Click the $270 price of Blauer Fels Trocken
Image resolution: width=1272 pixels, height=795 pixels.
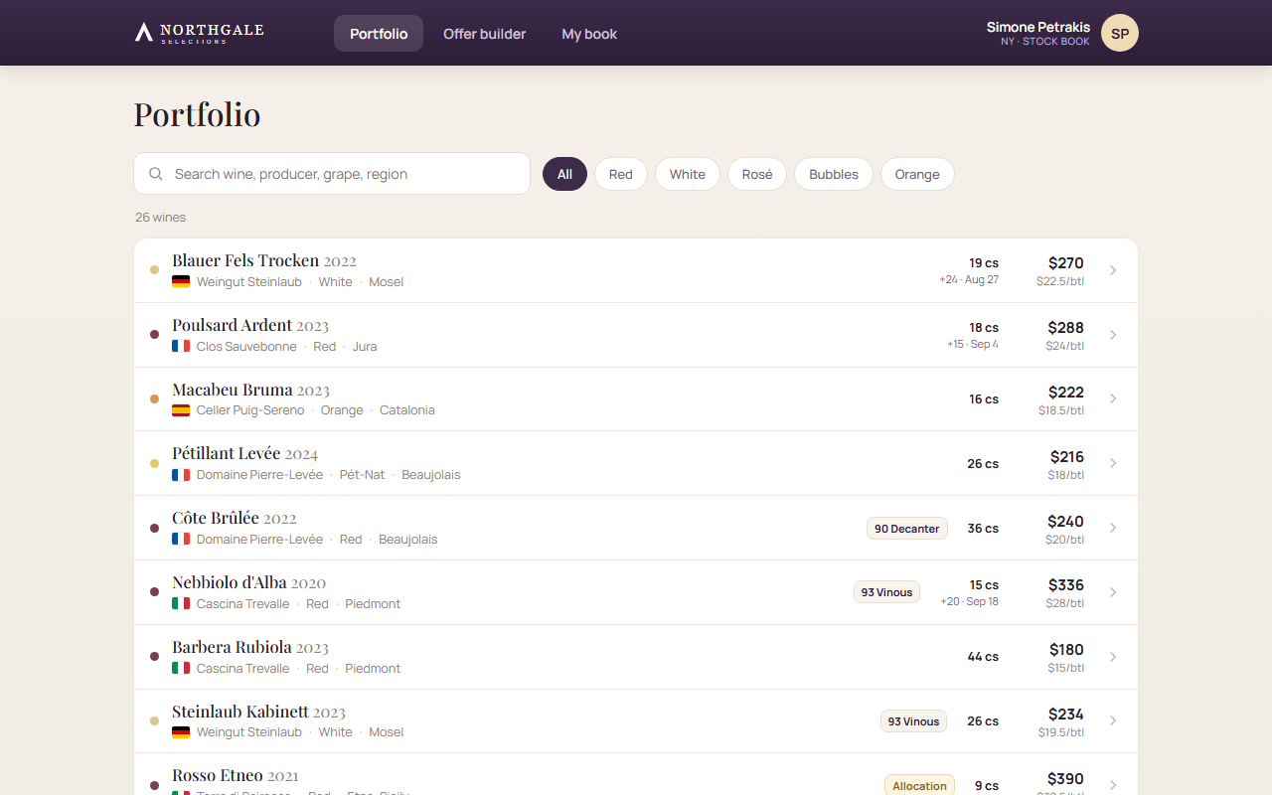coord(1066,263)
